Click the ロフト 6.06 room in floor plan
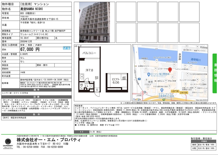Screen dimensions: 218x155 [115, 81]
